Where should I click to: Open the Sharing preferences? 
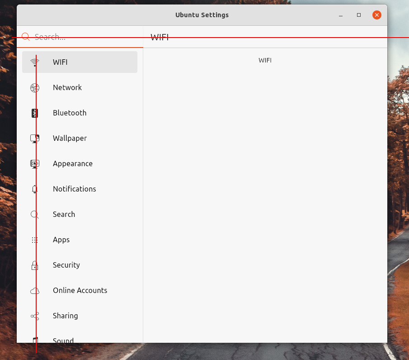pyautogui.click(x=65, y=316)
